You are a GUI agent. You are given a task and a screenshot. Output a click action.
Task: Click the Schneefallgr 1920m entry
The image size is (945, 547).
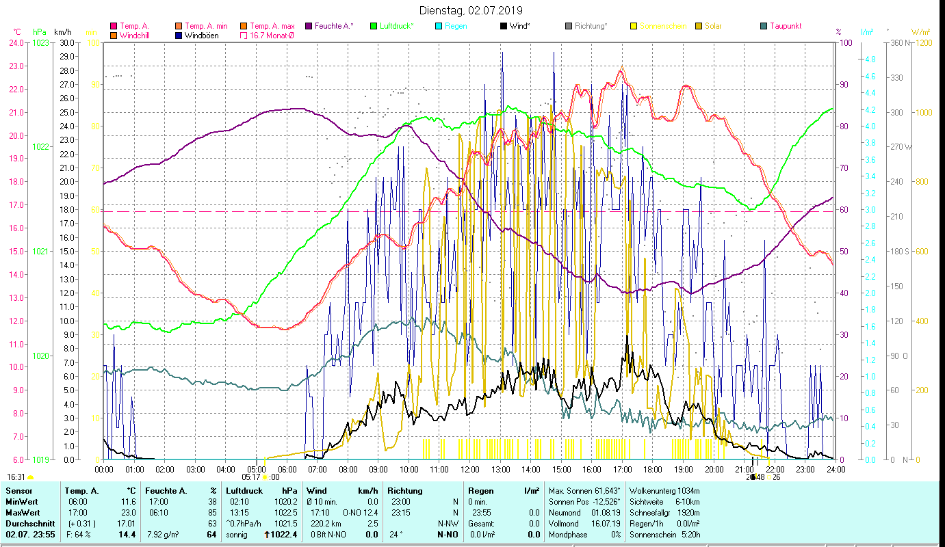pyautogui.click(x=665, y=513)
